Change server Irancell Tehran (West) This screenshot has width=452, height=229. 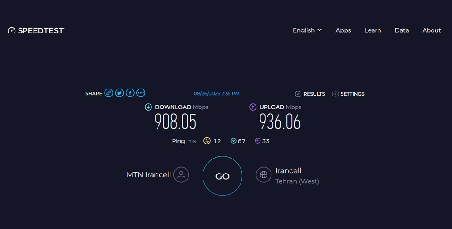click(288, 170)
